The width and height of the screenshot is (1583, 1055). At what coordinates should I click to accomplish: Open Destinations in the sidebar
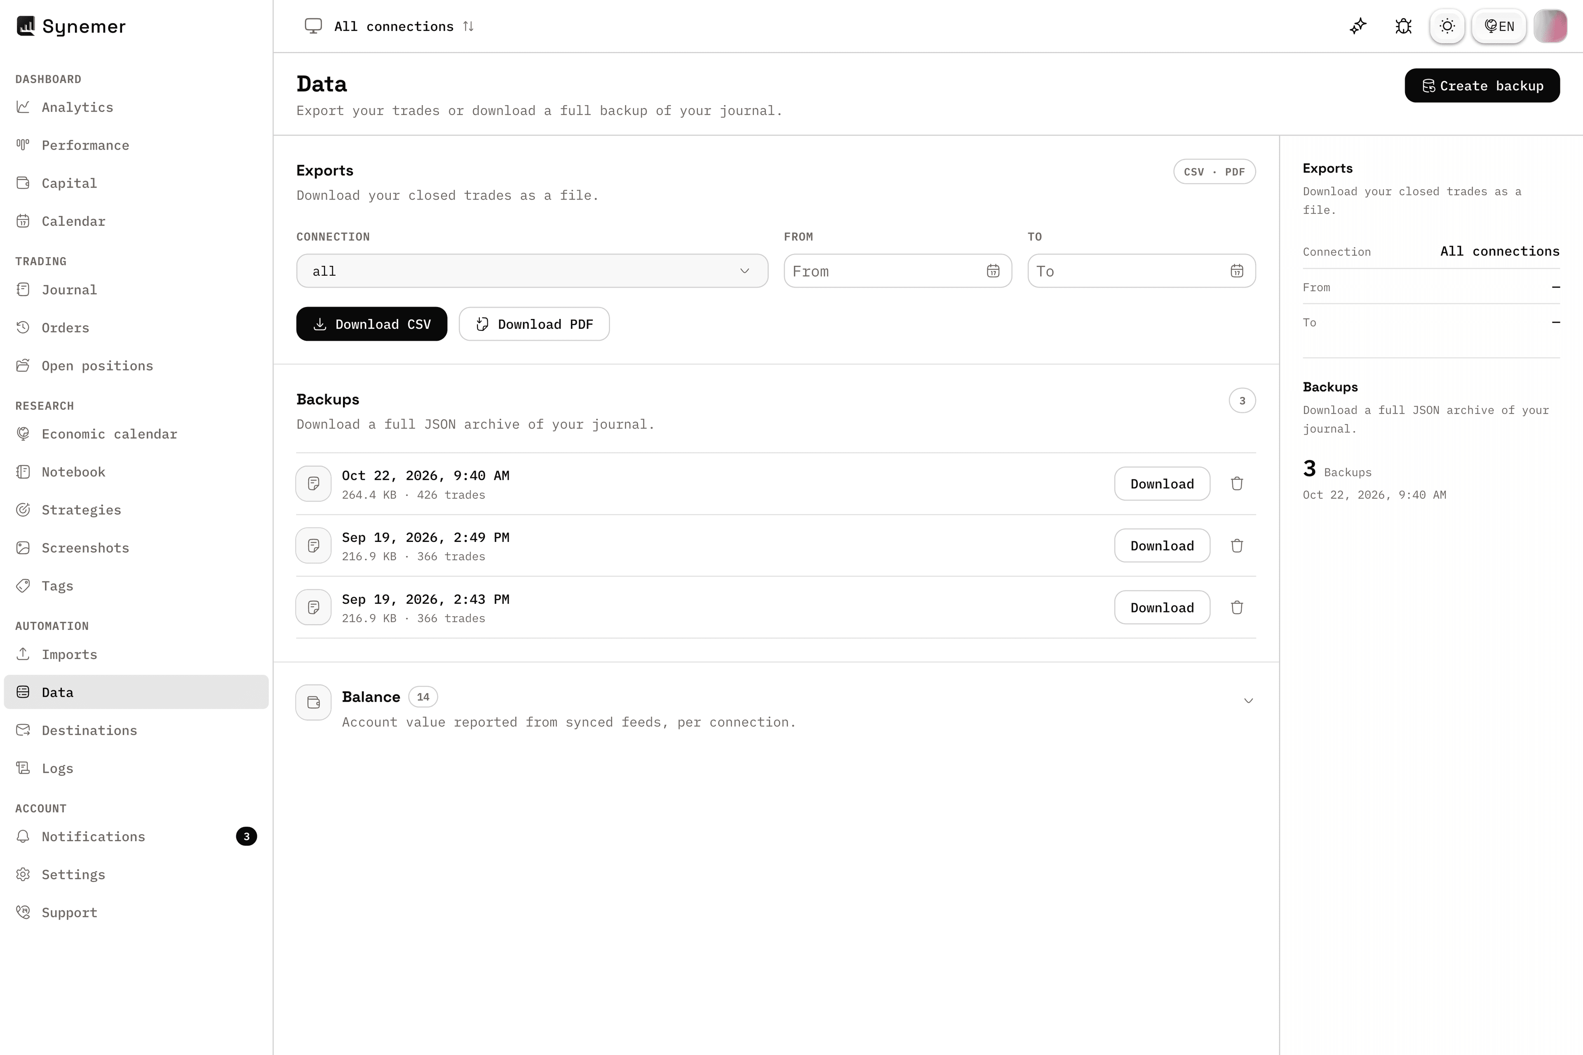click(136, 731)
